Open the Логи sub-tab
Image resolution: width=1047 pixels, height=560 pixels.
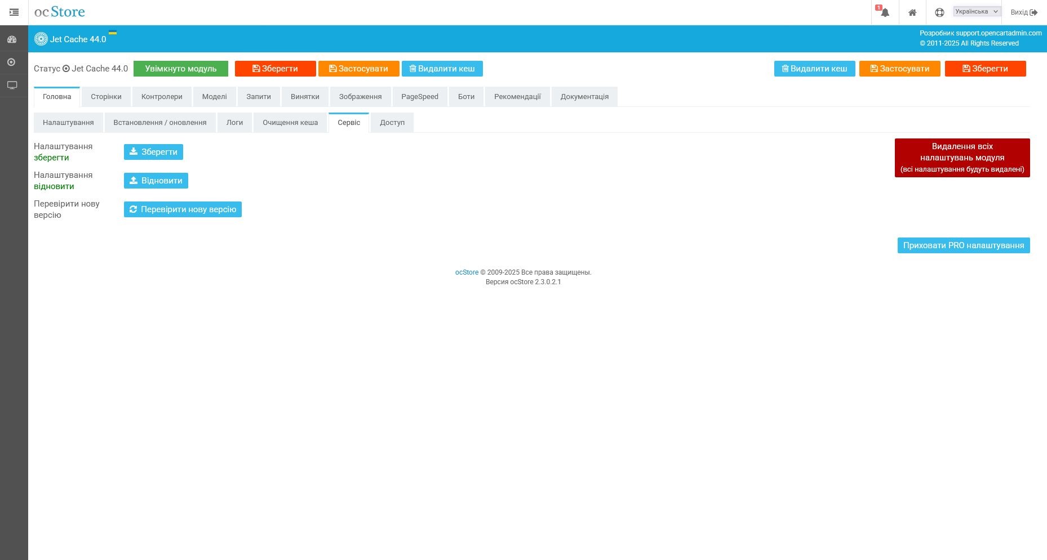234,122
